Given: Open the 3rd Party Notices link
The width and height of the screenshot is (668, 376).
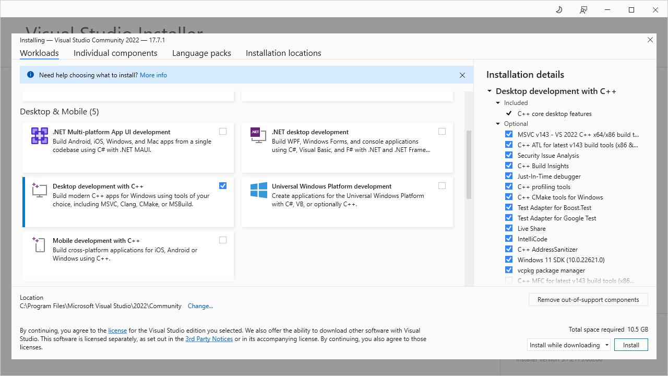Looking at the screenshot, I should pyautogui.click(x=209, y=338).
